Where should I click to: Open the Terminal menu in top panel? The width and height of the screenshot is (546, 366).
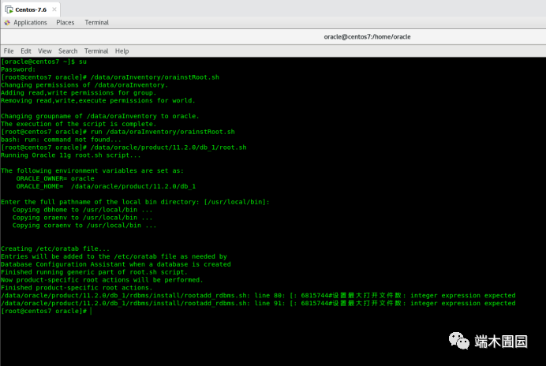[96, 23]
